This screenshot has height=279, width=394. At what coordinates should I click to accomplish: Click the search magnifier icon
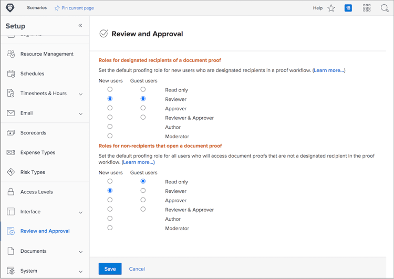tap(385, 8)
